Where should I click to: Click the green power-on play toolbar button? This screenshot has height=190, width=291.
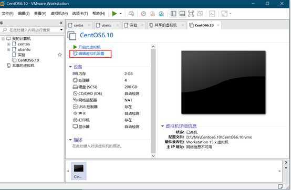pos(115,14)
